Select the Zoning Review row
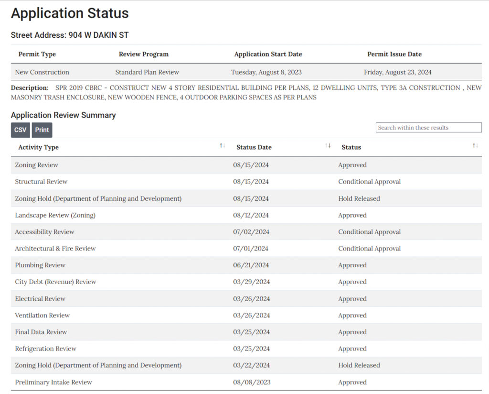489x394 pixels. click(37, 165)
